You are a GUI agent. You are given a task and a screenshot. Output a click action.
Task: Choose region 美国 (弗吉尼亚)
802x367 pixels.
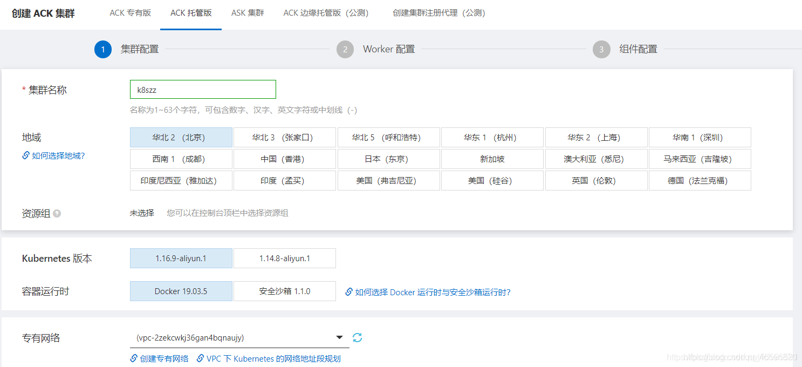tap(389, 181)
